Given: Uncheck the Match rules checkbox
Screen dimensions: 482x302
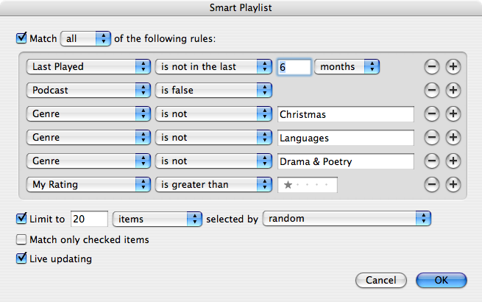Looking at the screenshot, I should 21,38.
